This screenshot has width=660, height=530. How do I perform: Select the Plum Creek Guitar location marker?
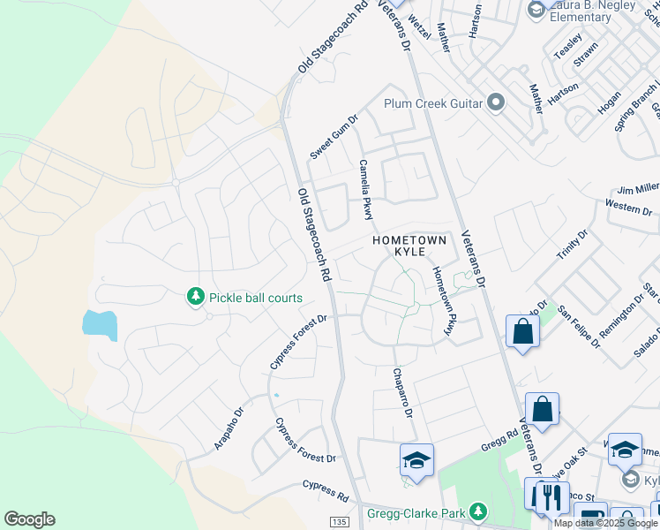pos(496,102)
